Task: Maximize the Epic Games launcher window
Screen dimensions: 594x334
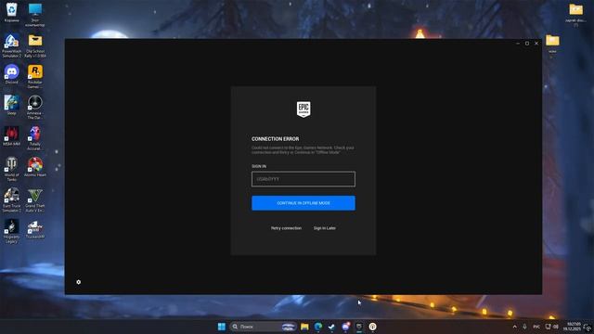Action: (x=527, y=44)
